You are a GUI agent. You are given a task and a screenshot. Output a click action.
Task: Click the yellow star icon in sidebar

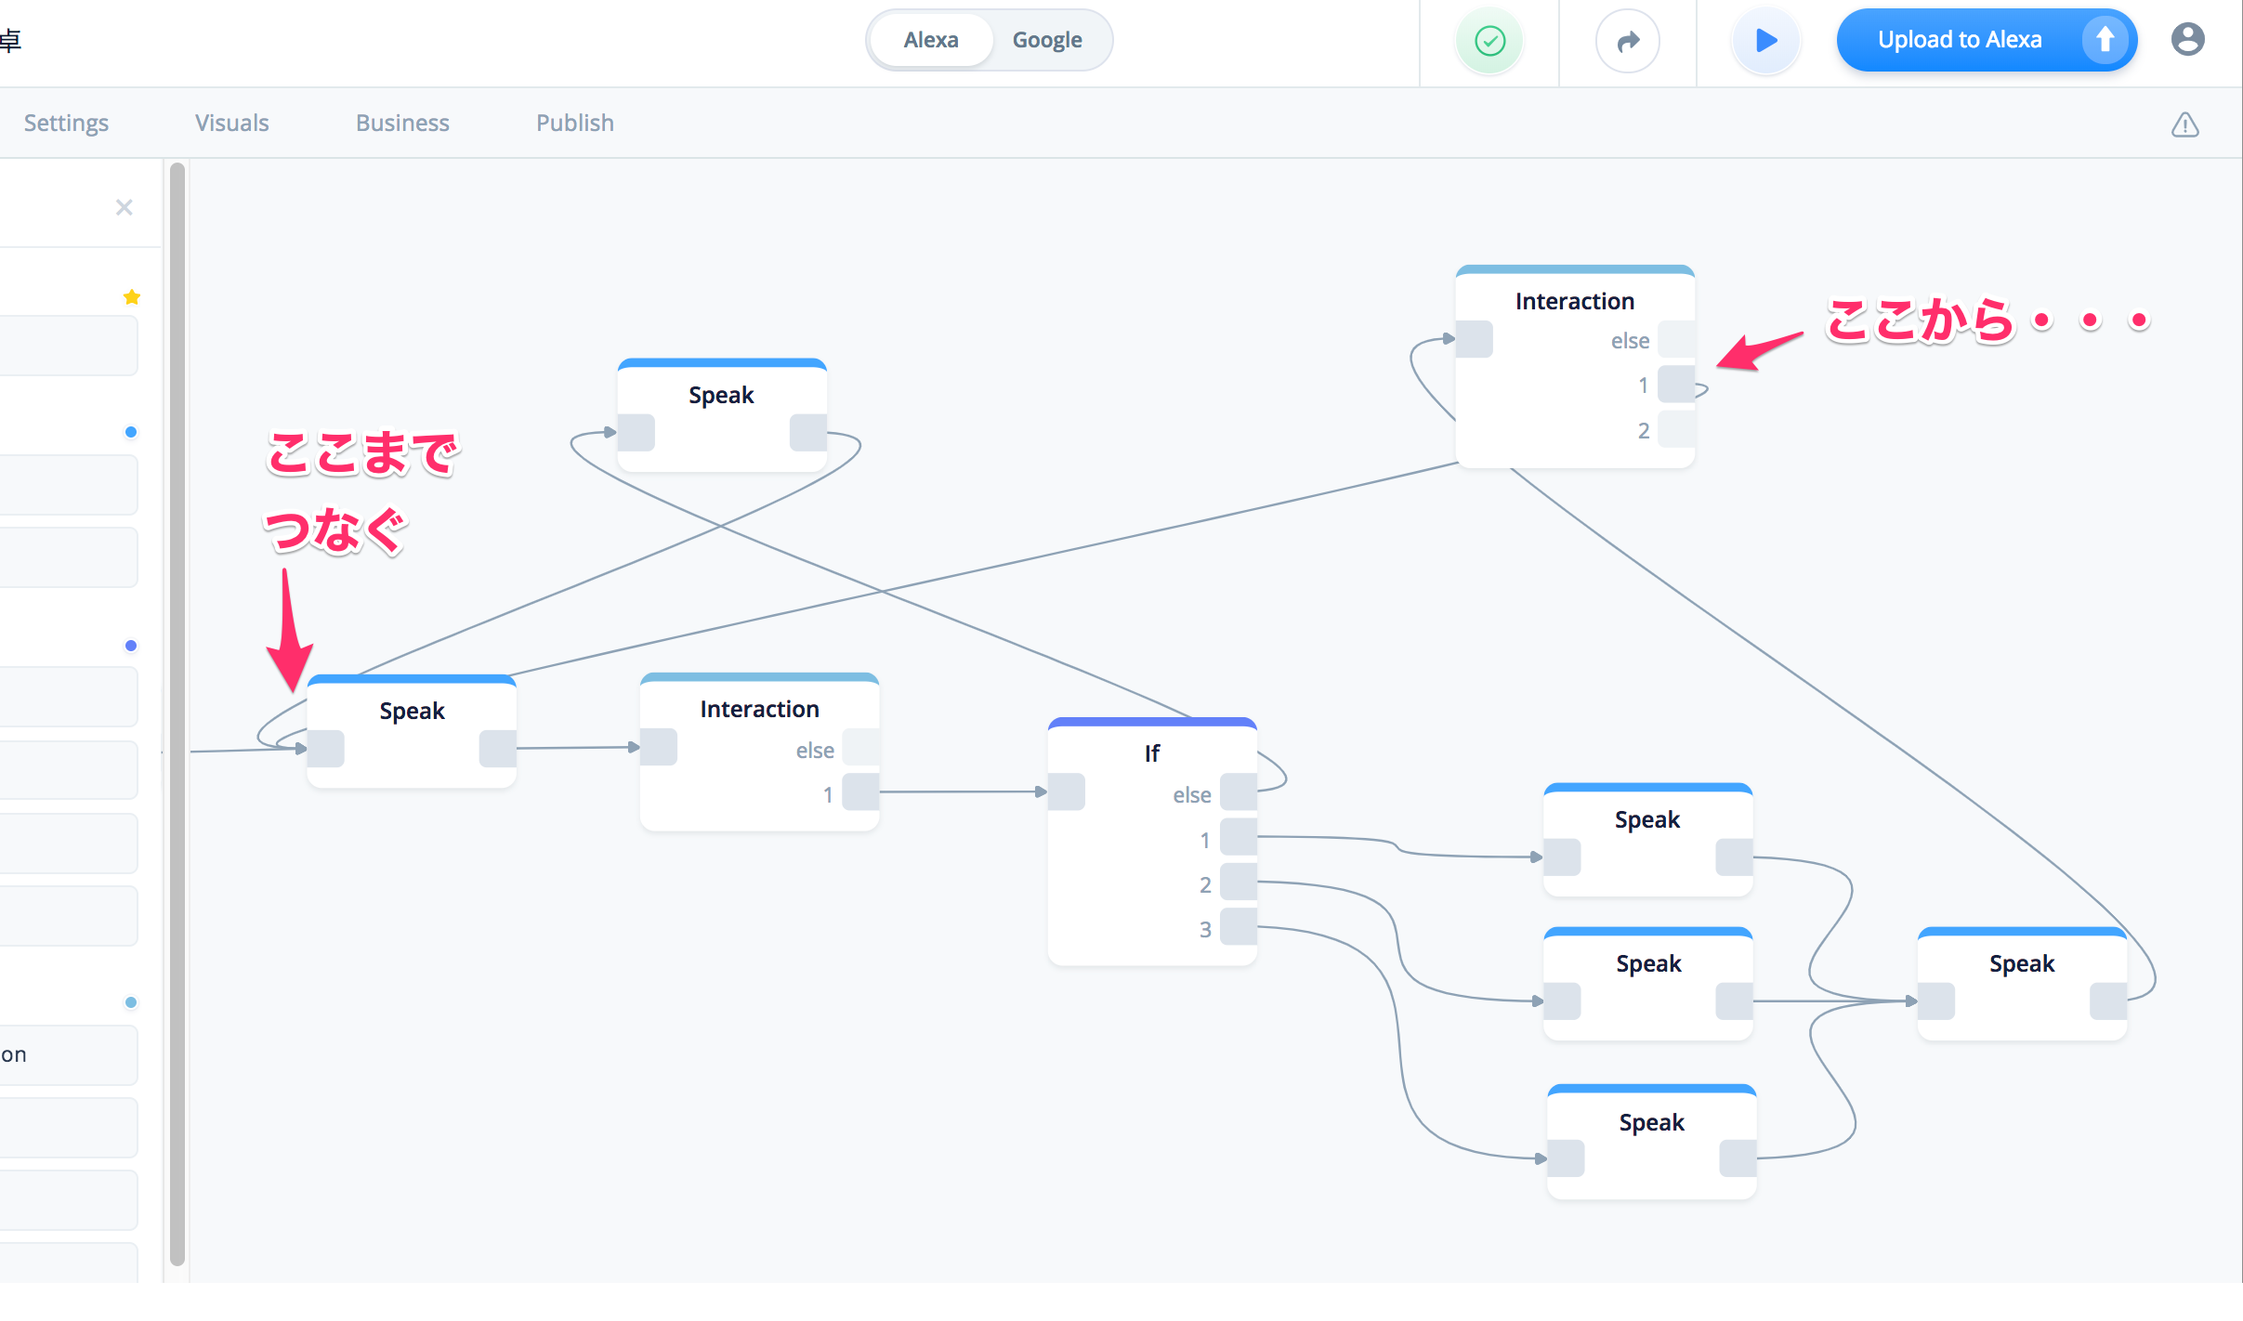[131, 297]
